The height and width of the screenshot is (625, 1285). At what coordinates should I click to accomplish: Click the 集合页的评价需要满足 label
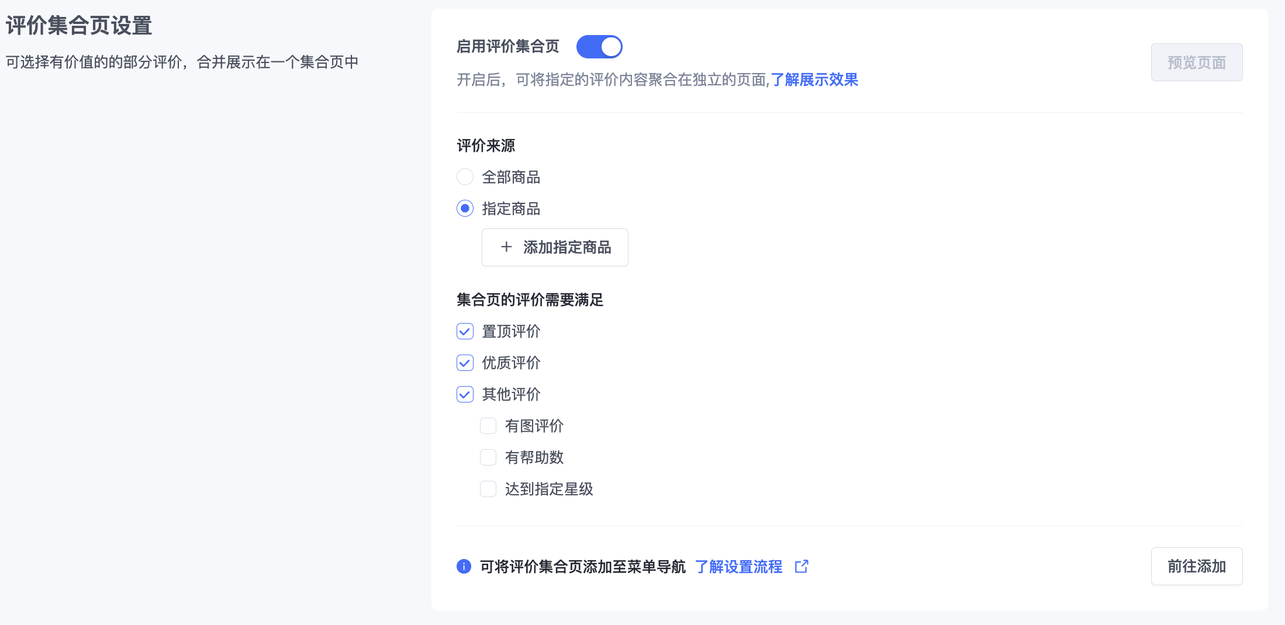click(x=530, y=300)
